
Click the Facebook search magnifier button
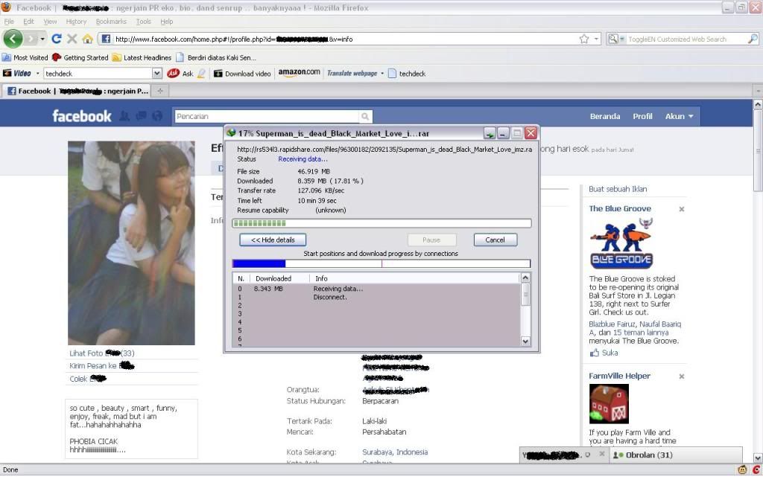(x=365, y=117)
